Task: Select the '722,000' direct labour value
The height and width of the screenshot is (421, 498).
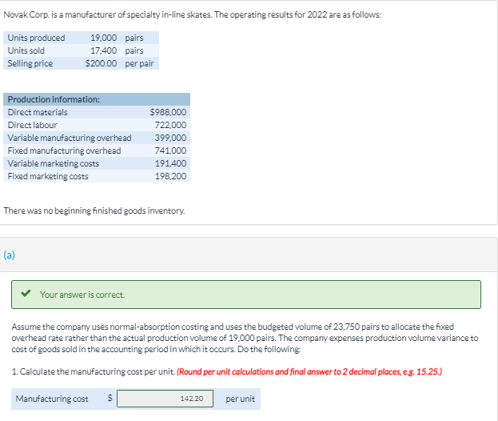Action: [170, 125]
